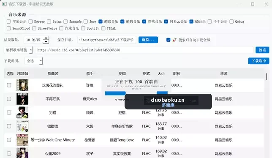
Task: Enable the Deezer source checkbox
Action: [31, 22]
